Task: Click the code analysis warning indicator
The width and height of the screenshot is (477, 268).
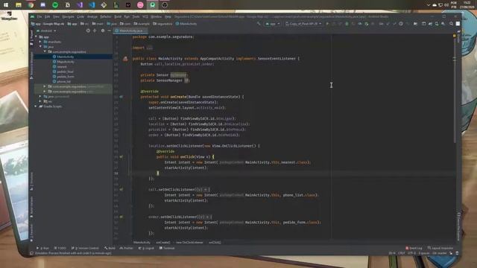Action: (x=455, y=36)
